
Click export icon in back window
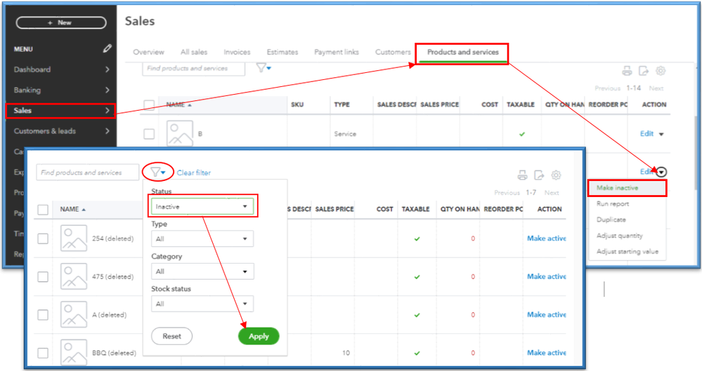pos(644,71)
